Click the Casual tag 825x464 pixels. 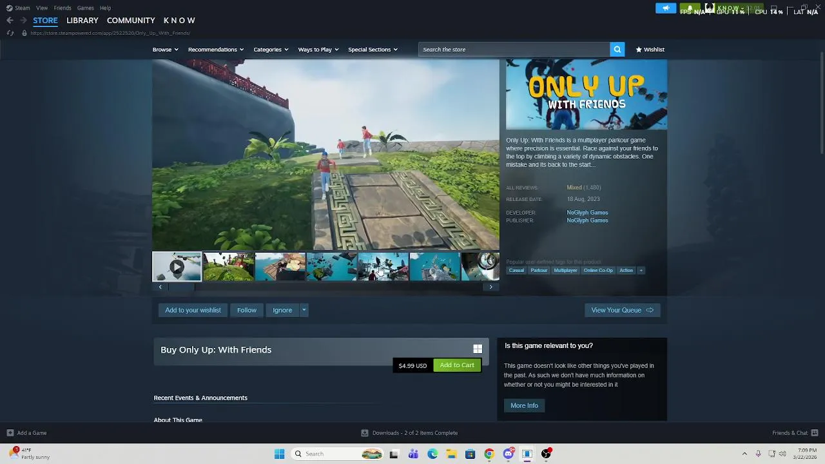pos(516,271)
